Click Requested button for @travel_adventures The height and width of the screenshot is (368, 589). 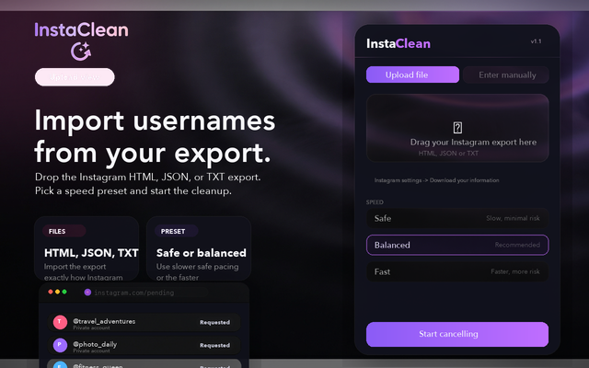(x=214, y=322)
